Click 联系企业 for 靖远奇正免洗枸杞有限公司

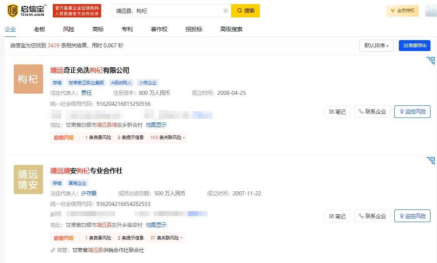click(x=372, y=111)
